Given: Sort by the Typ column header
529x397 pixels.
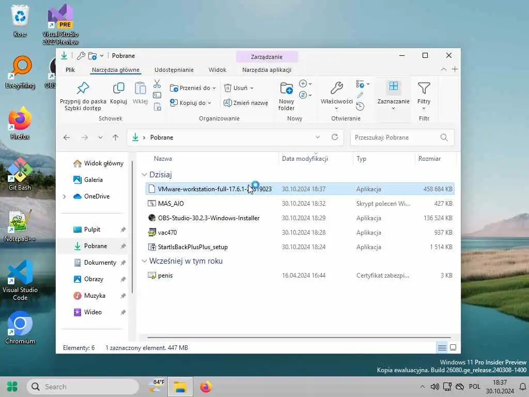Looking at the screenshot, I should [x=361, y=159].
